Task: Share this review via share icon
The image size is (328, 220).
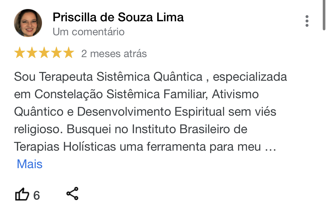Action: 72,194
